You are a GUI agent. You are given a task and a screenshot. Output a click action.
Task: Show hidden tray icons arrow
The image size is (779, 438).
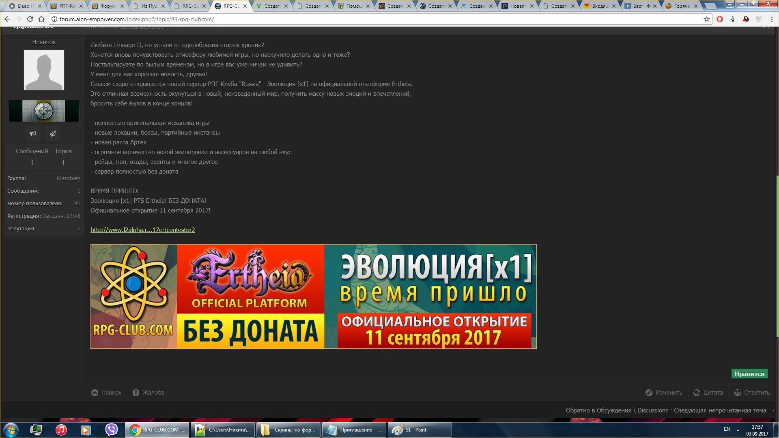[738, 430]
